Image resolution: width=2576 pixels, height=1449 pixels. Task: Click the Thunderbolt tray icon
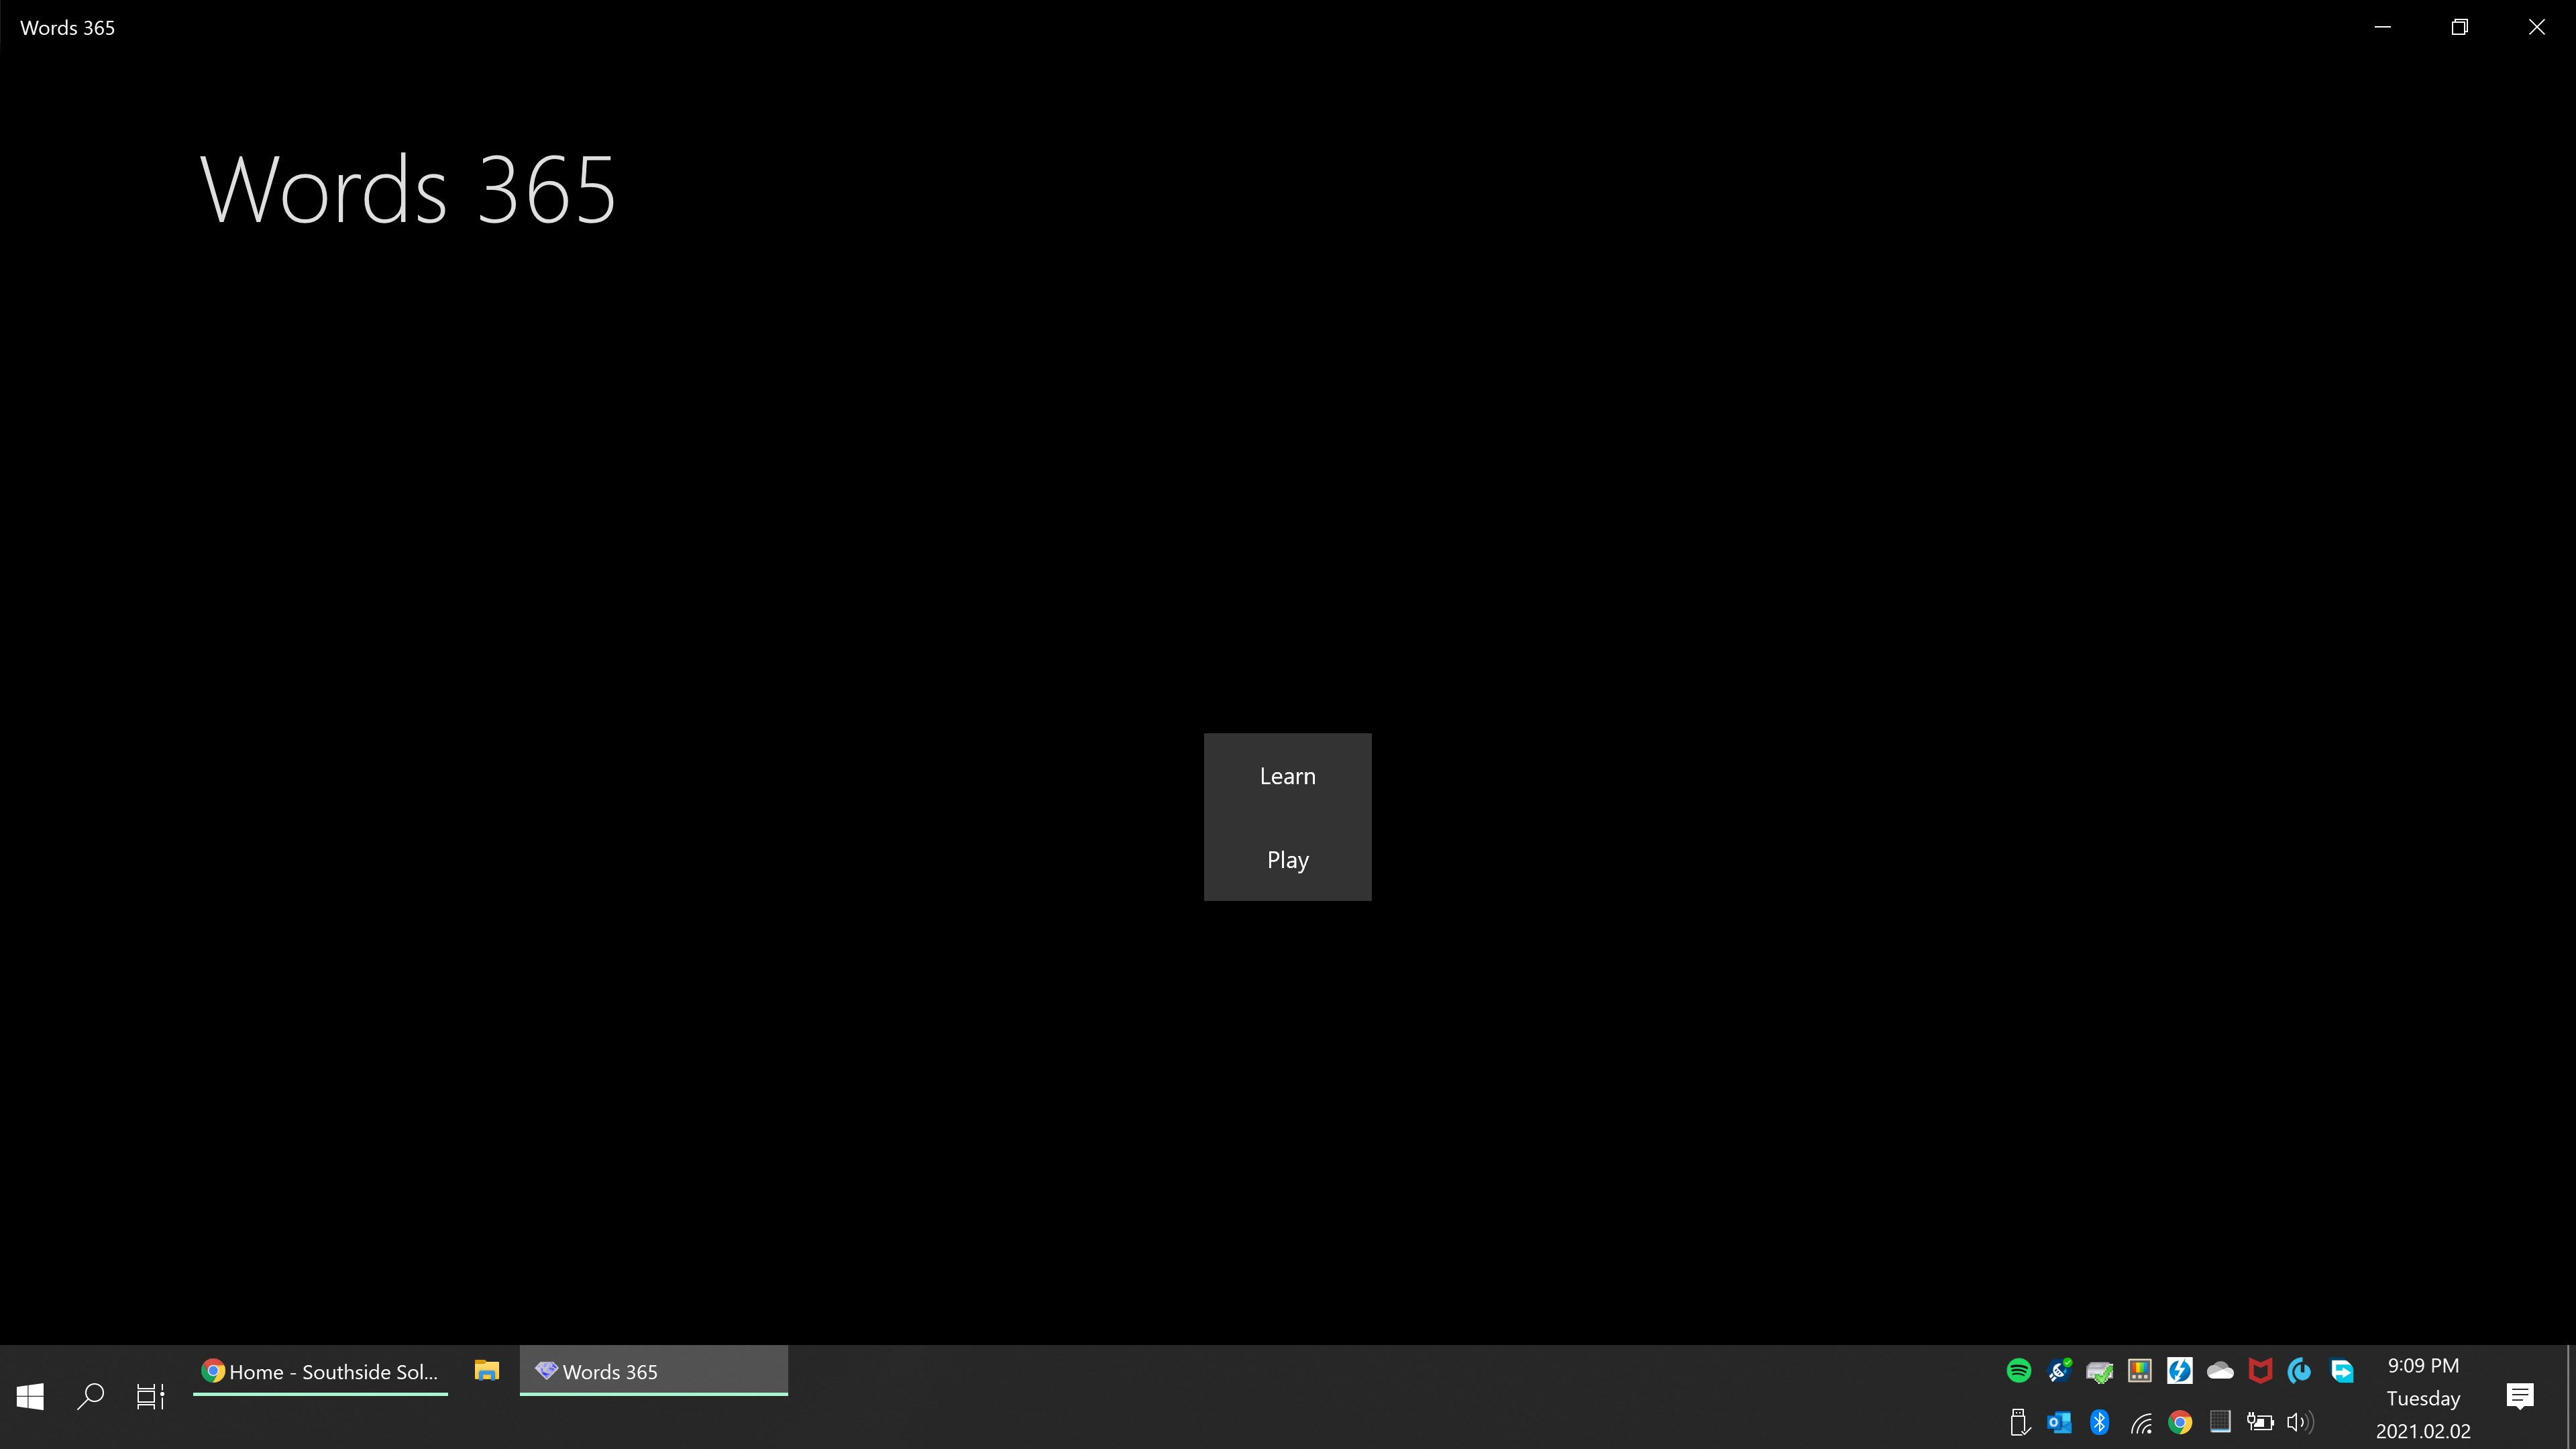point(2179,1370)
